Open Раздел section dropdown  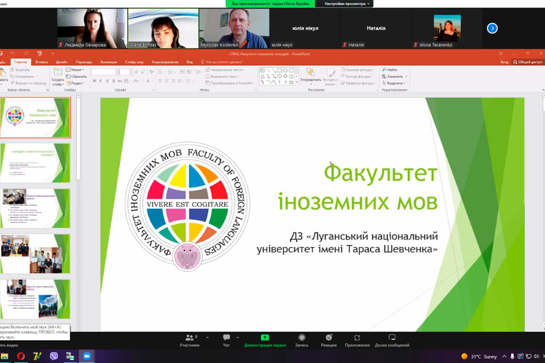pos(75,83)
